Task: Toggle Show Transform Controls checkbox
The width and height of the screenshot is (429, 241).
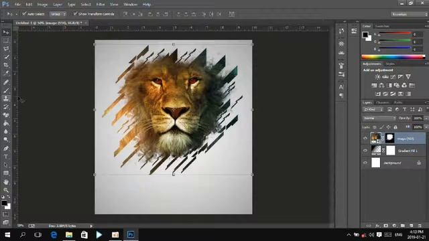Action: [75, 13]
